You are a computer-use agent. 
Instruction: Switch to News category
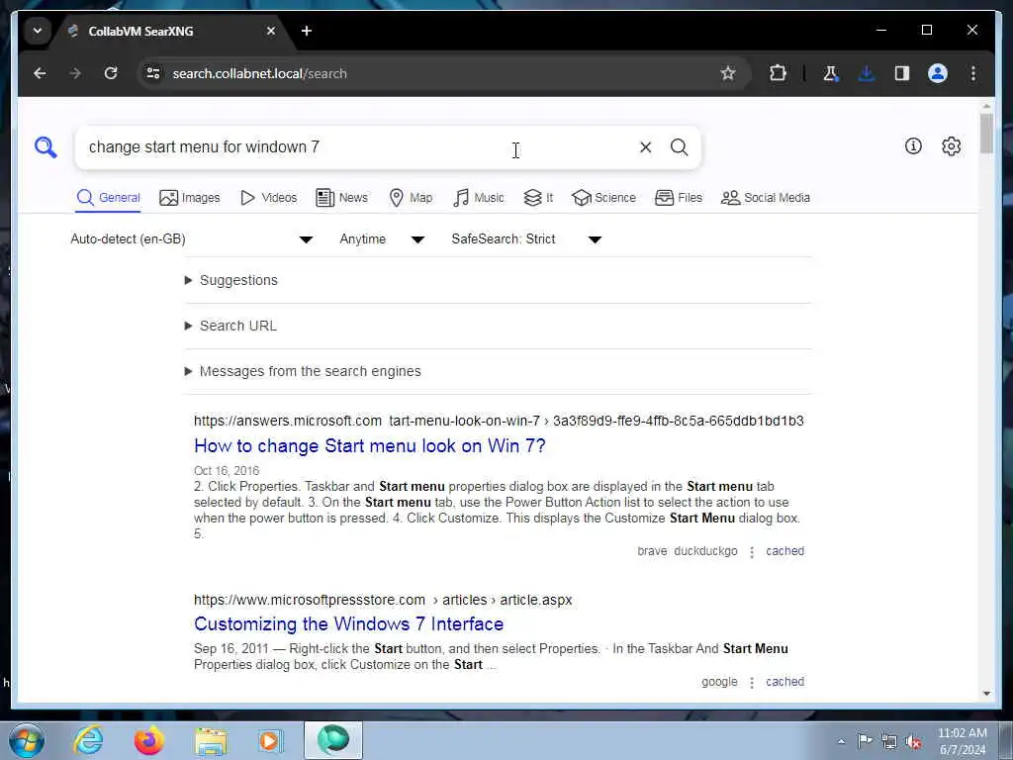341,198
